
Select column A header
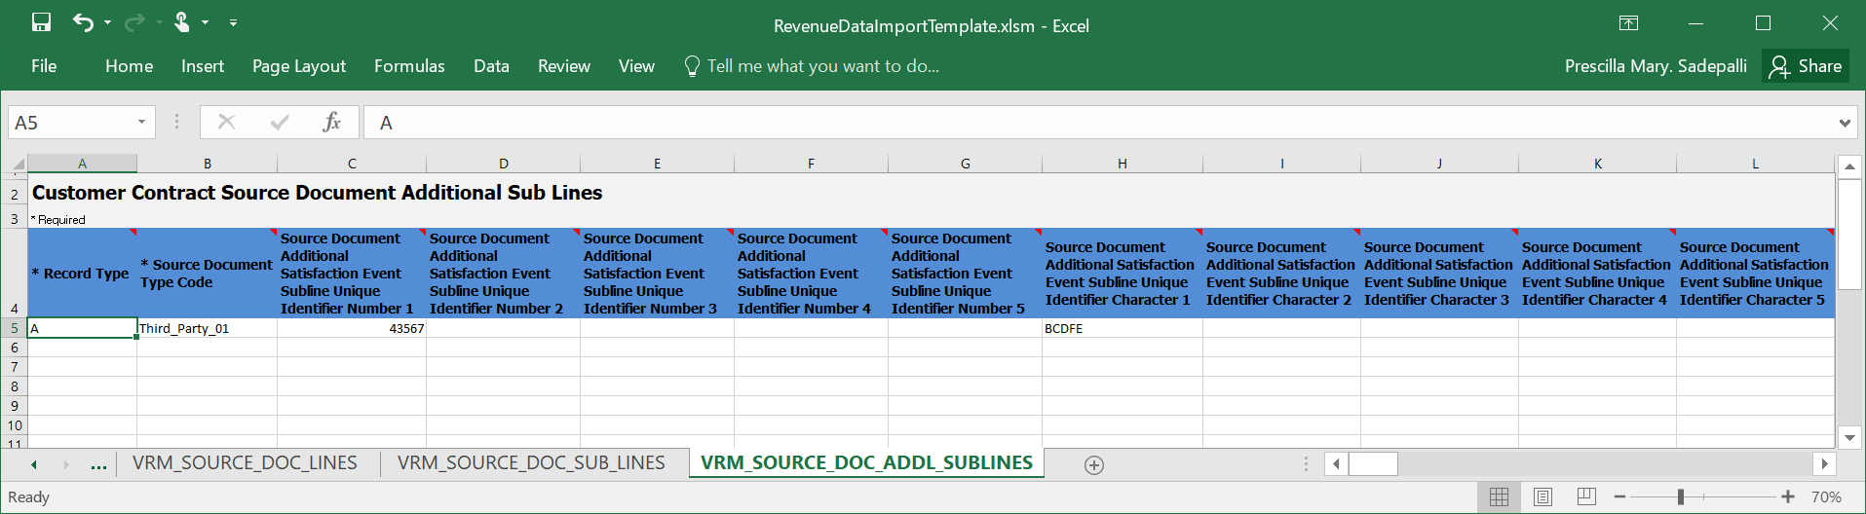coord(82,164)
